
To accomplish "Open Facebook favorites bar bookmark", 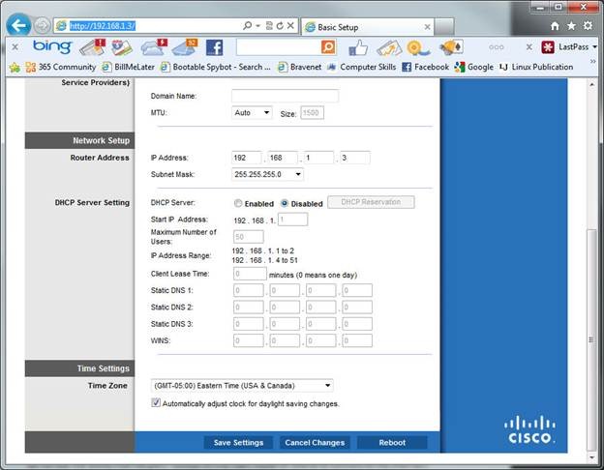I will point(425,67).
